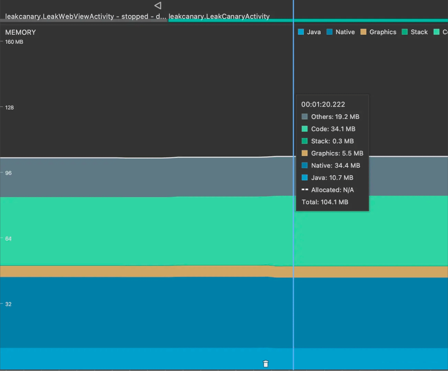This screenshot has height=371, width=448.
Task: Click the LeakWebViewActivity stopped activity bar
Action: 84,20
